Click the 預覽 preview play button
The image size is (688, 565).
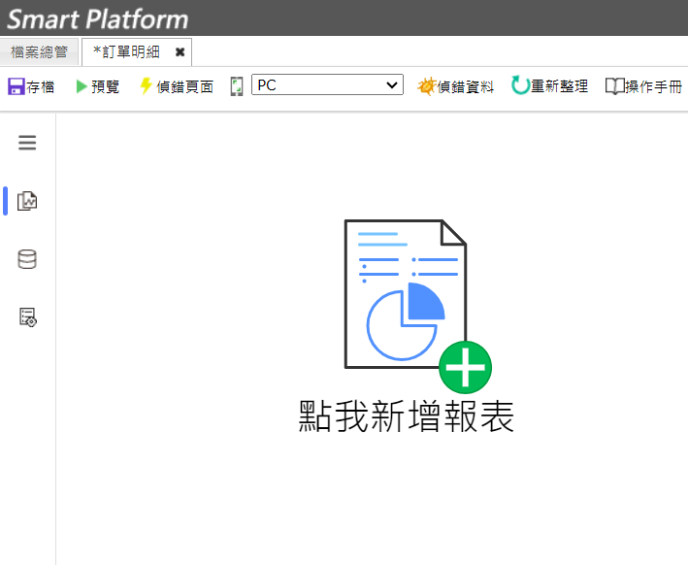point(97,86)
